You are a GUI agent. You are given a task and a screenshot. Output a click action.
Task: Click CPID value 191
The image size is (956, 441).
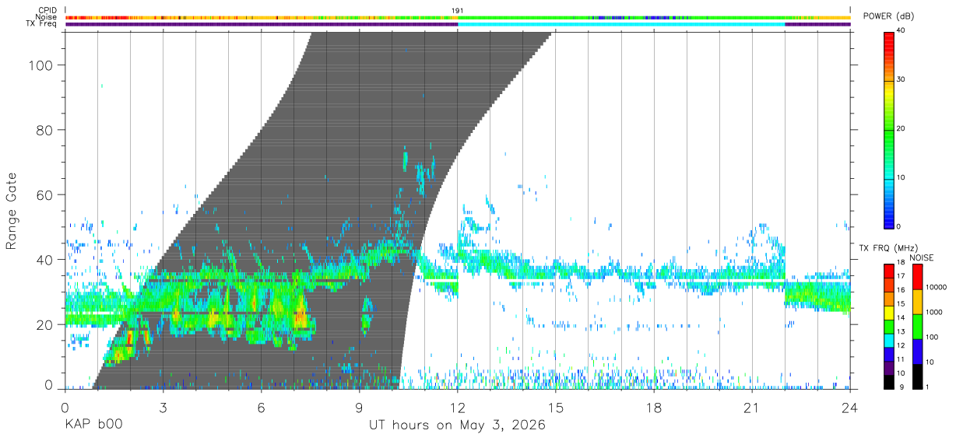(x=458, y=10)
